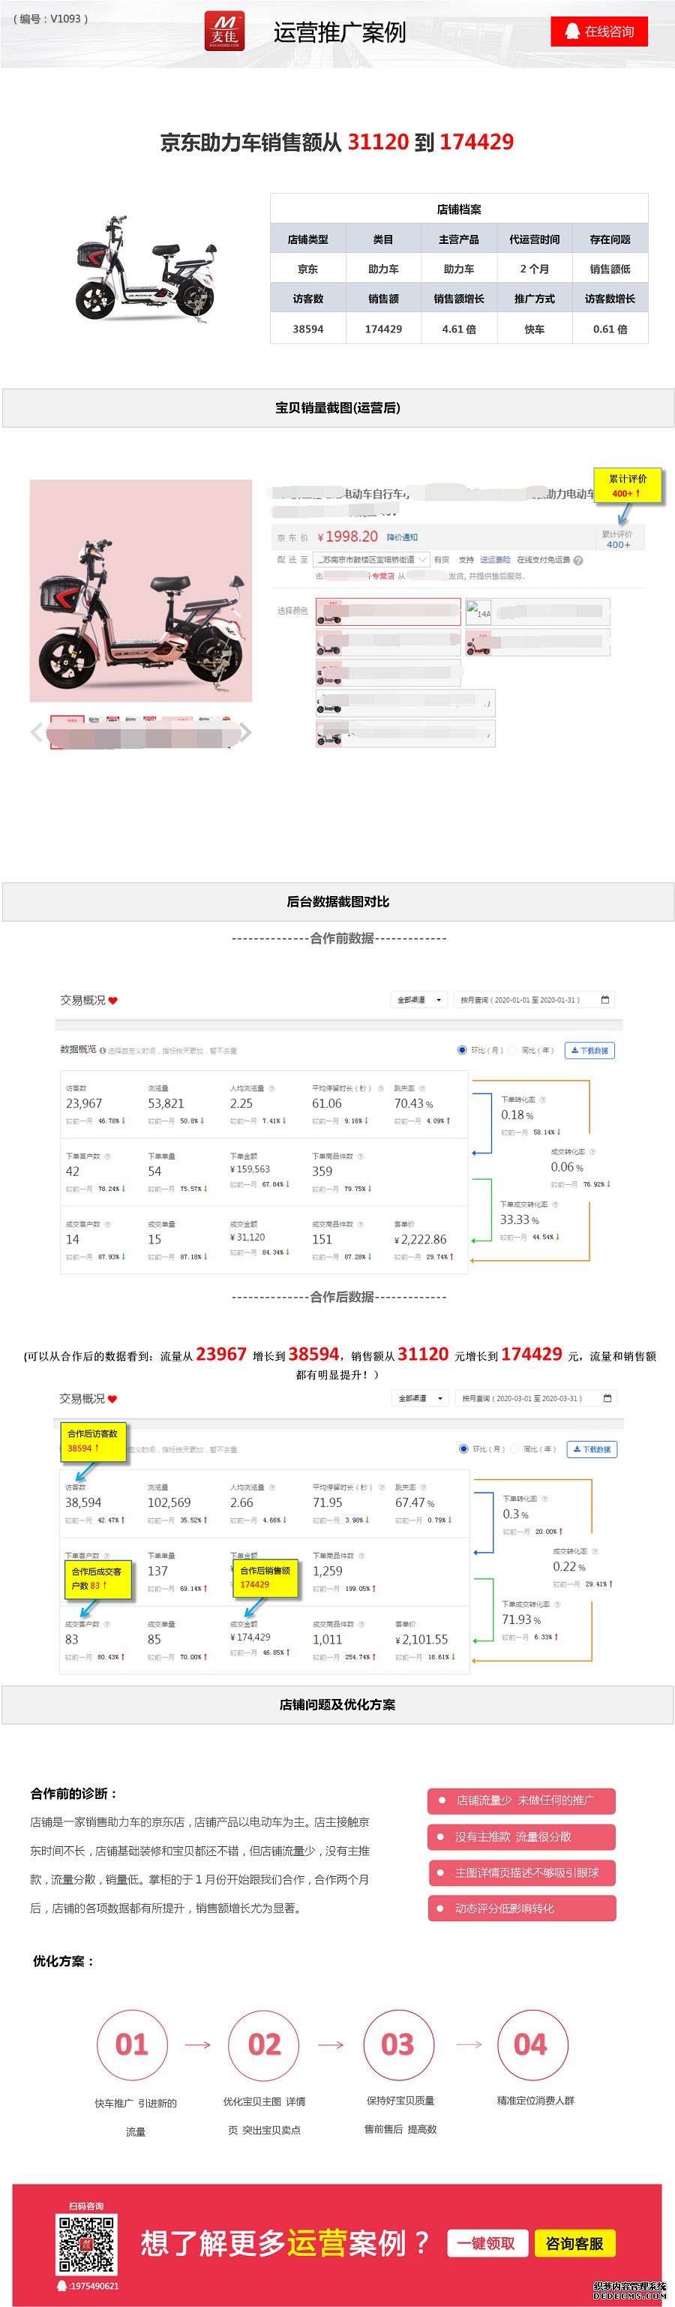
Task: Click the 03 step circle
Action: 398,2044
